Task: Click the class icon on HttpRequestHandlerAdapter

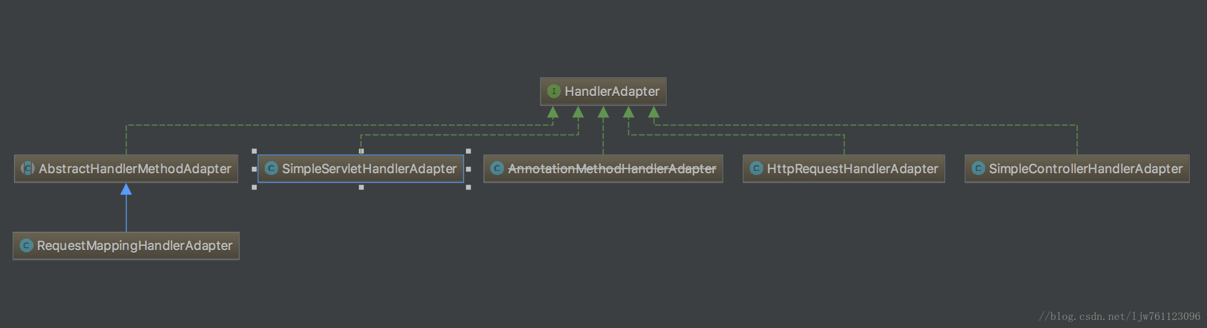Action: pos(756,169)
